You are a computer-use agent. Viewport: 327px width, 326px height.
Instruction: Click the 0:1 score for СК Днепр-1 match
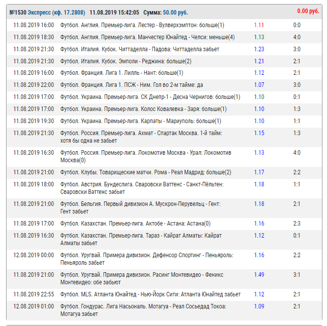297,97
